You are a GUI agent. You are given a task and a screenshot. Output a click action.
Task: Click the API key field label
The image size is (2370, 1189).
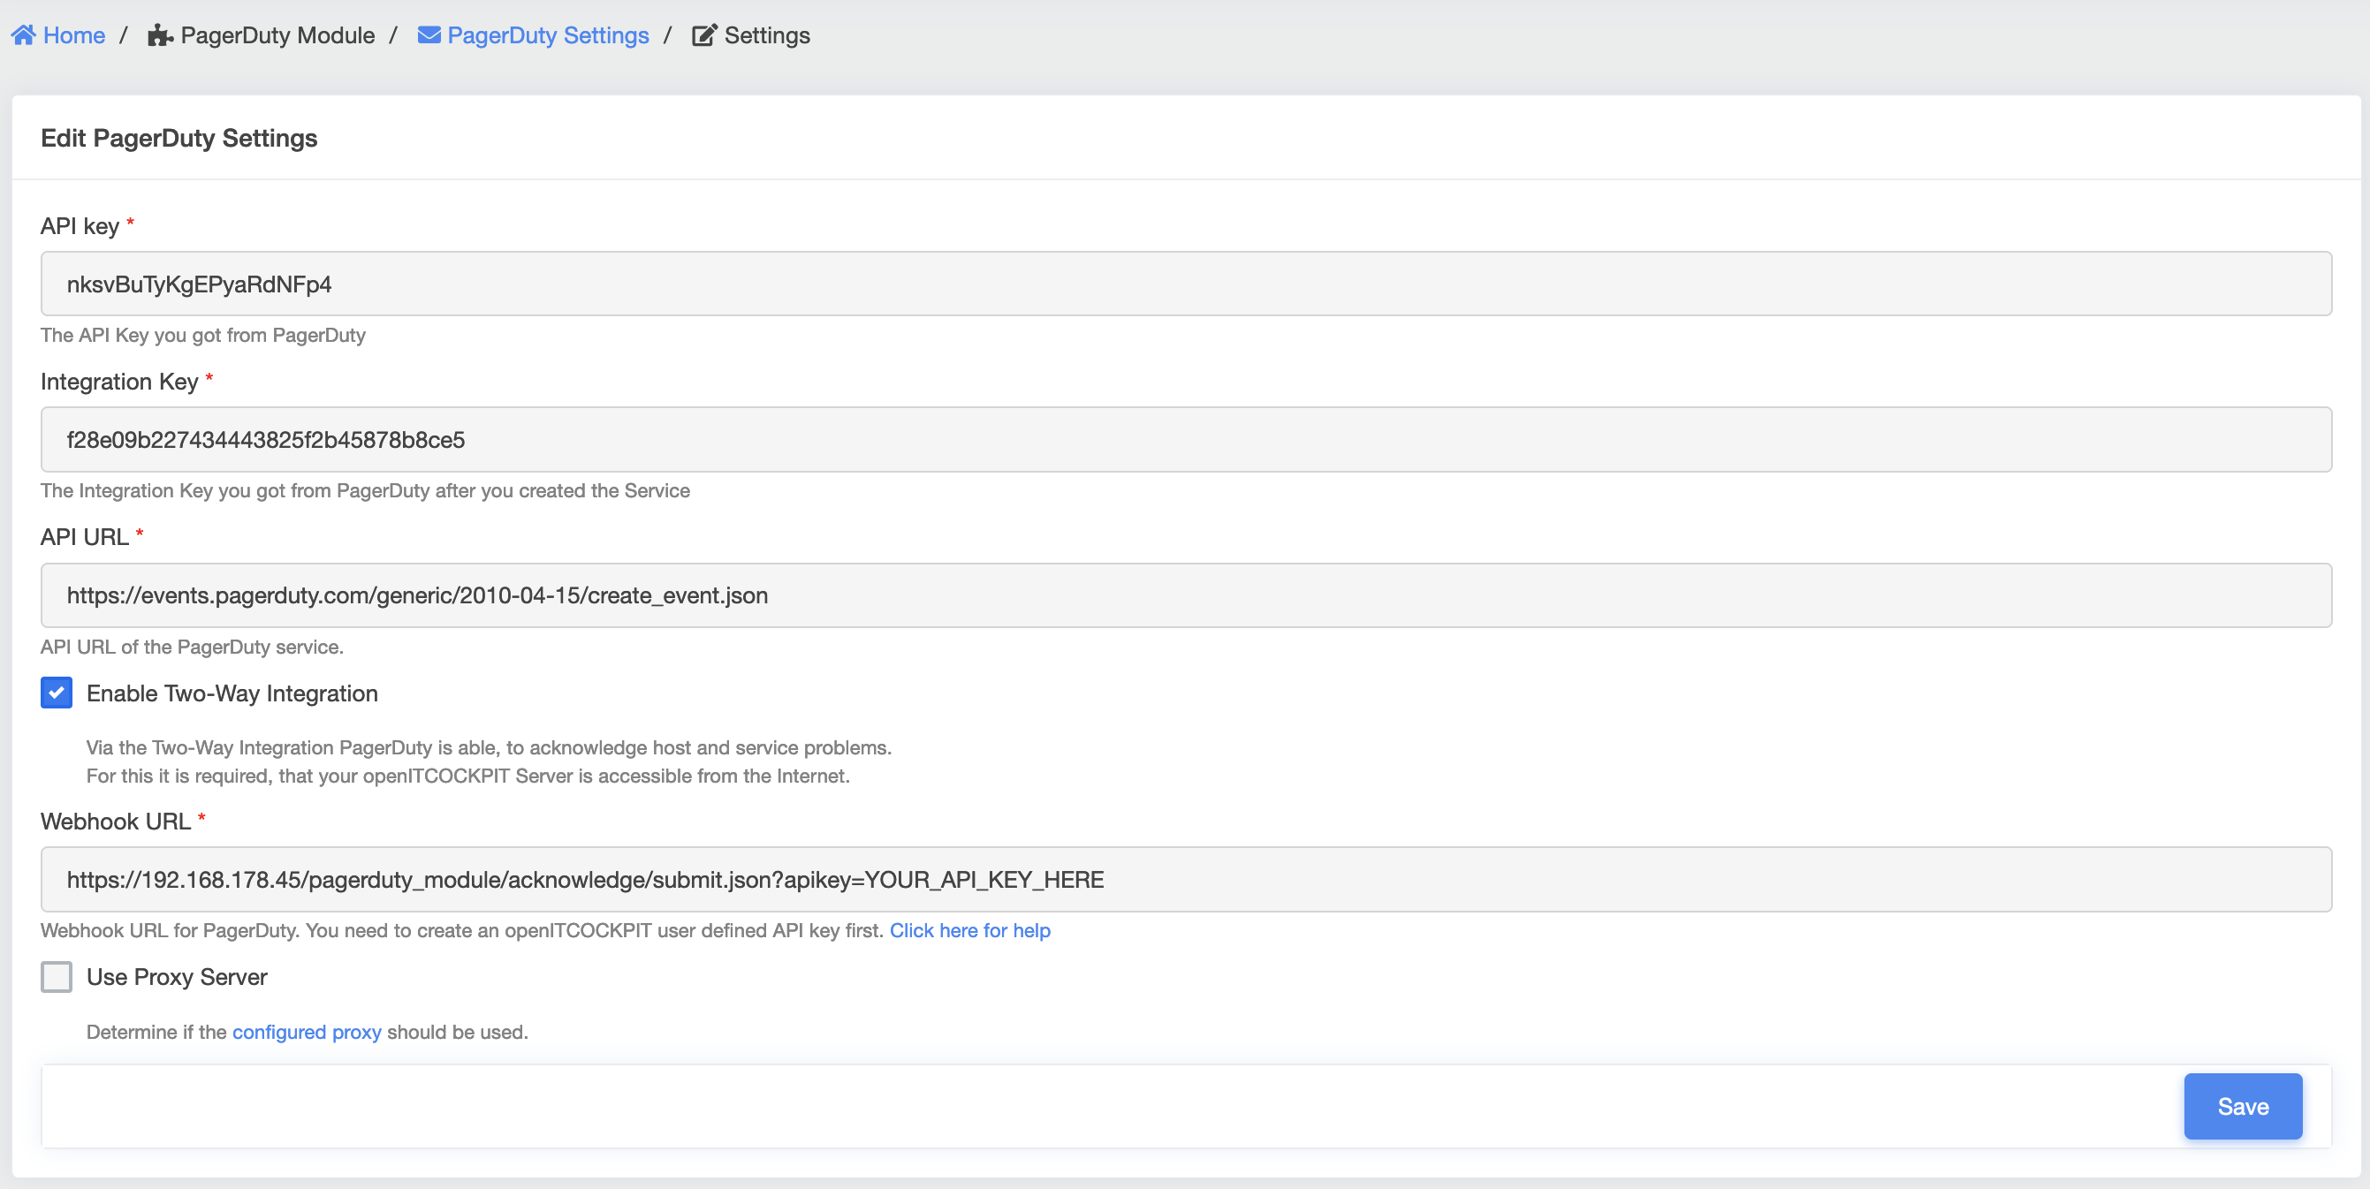coord(80,226)
